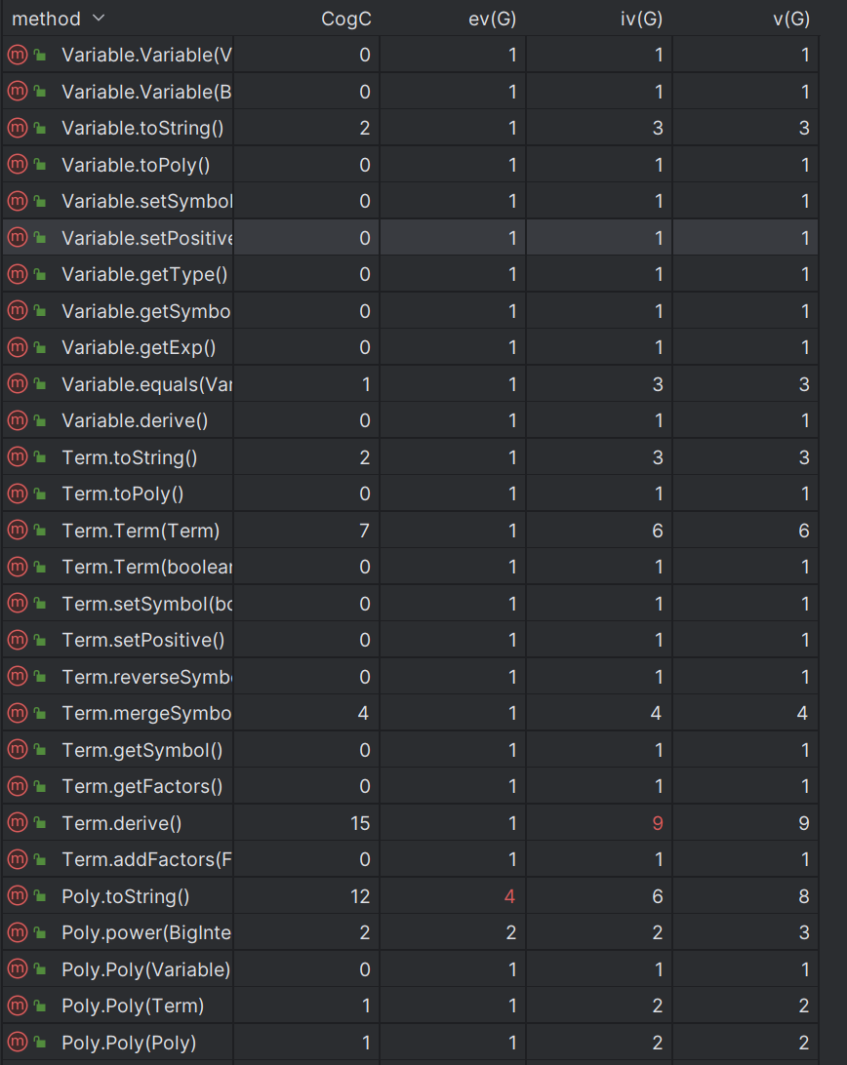The width and height of the screenshot is (847, 1065).
Task: Click the red ev(G) value 4
Action: pyautogui.click(x=509, y=896)
